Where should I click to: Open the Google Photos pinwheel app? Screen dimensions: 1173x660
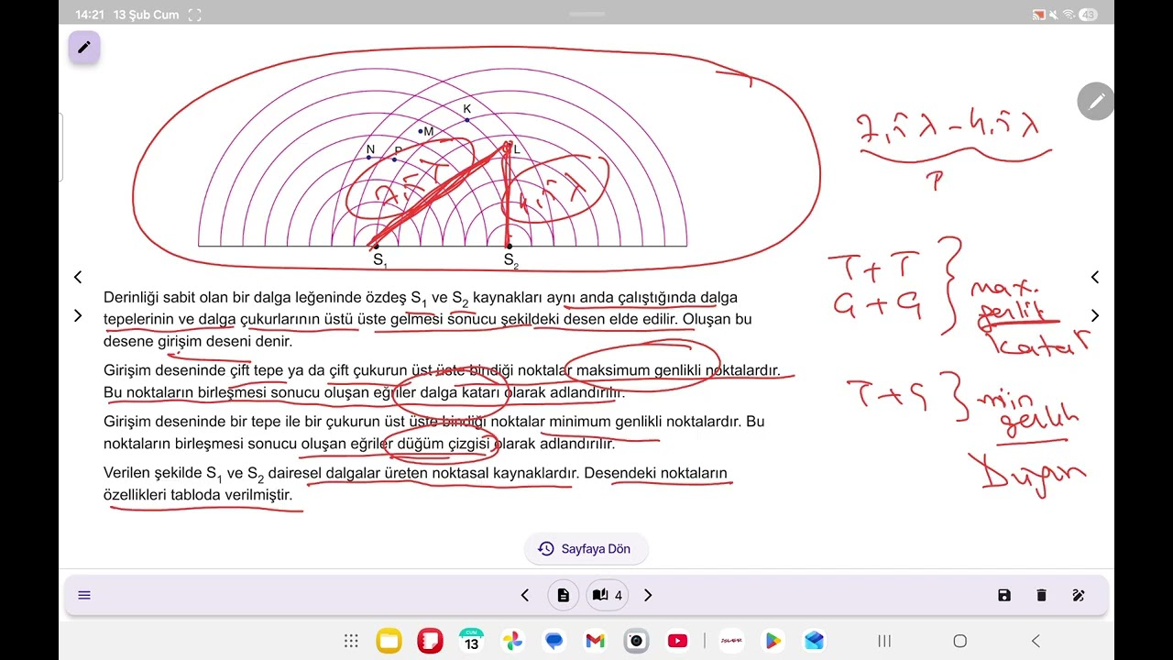point(512,641)
